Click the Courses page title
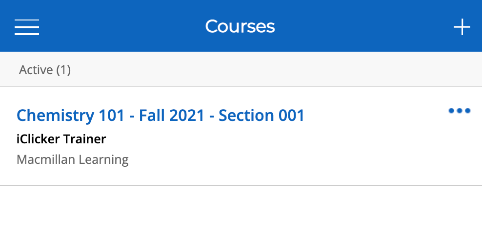The width and height of the screenshot is (482, 235). point(240,26)
